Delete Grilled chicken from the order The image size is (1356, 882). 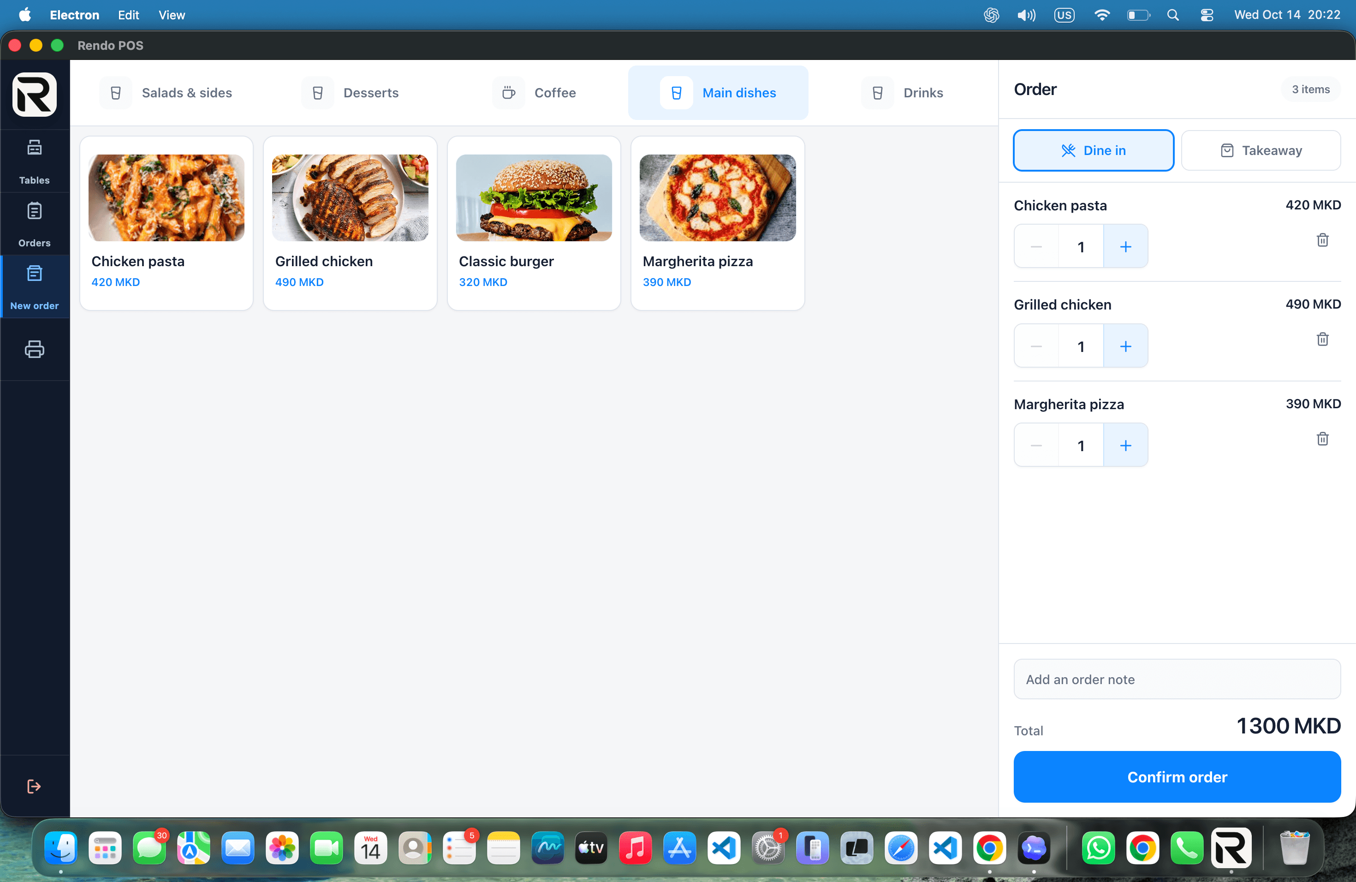click(1322, 339)
